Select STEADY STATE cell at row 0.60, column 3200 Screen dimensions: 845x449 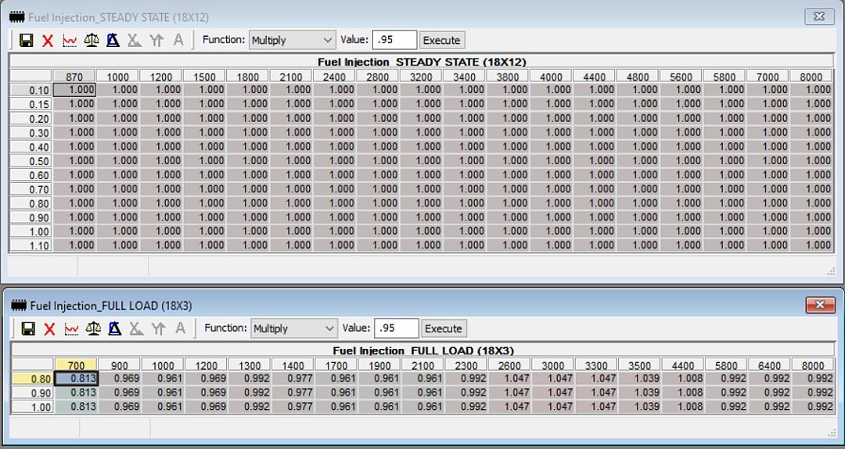(x=421, y=174)
